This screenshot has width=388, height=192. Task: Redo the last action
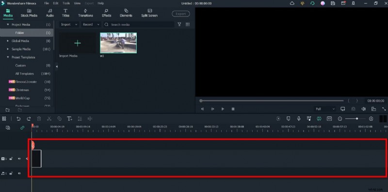point(29,119)
